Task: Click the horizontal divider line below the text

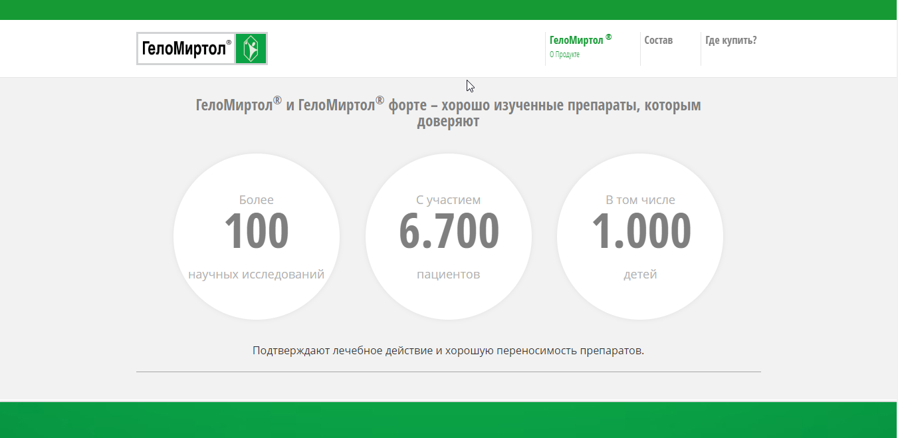Action: (449, 371)
